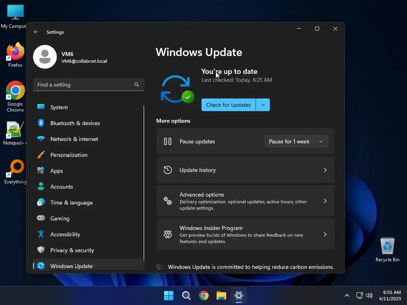The image size is (407, 305).
Task: Open Windows Insider Program chevron
Action: click(325, 234)
